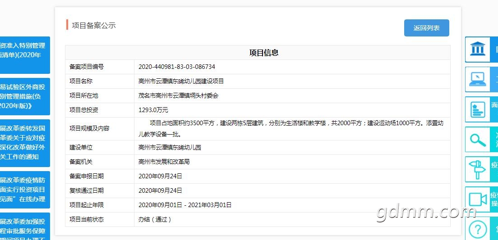Image resolution: width=498 pixels, height=240 pixels.
Task: Click the 项目总投资 row label
Action: (83, 110)
